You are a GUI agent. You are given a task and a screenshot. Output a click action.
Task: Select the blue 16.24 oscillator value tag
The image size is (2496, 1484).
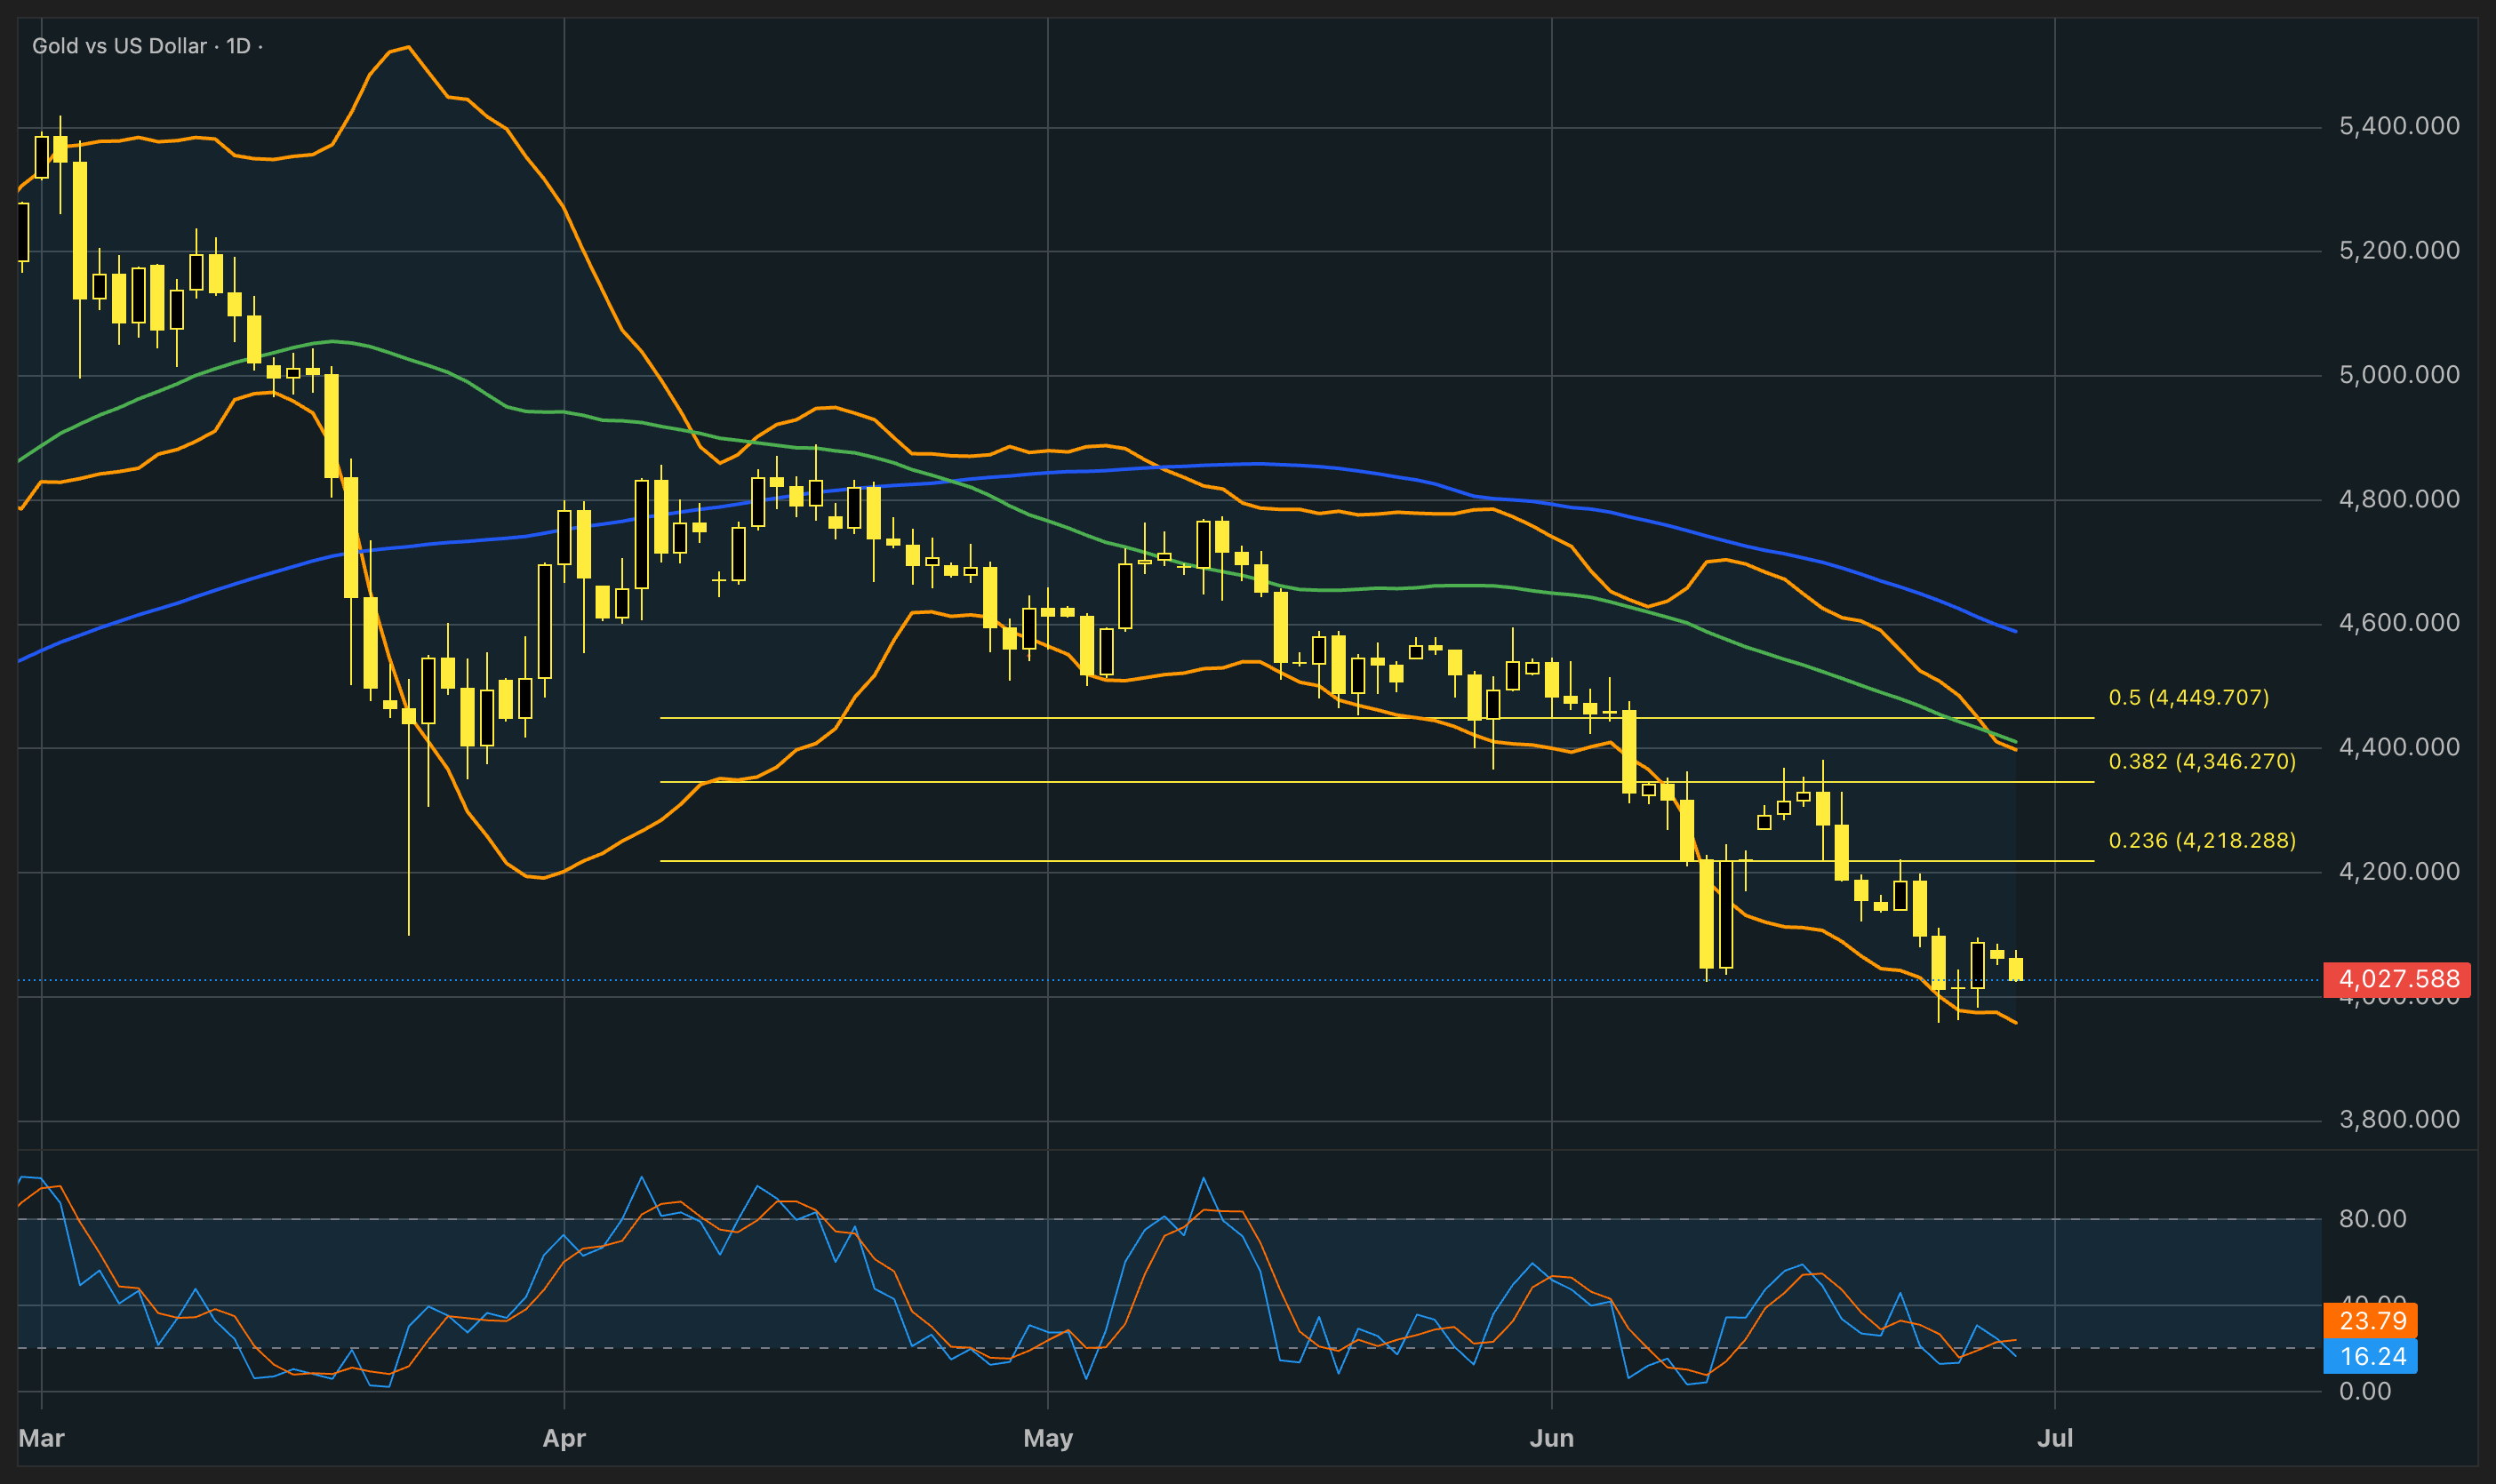[2371, 1356]
